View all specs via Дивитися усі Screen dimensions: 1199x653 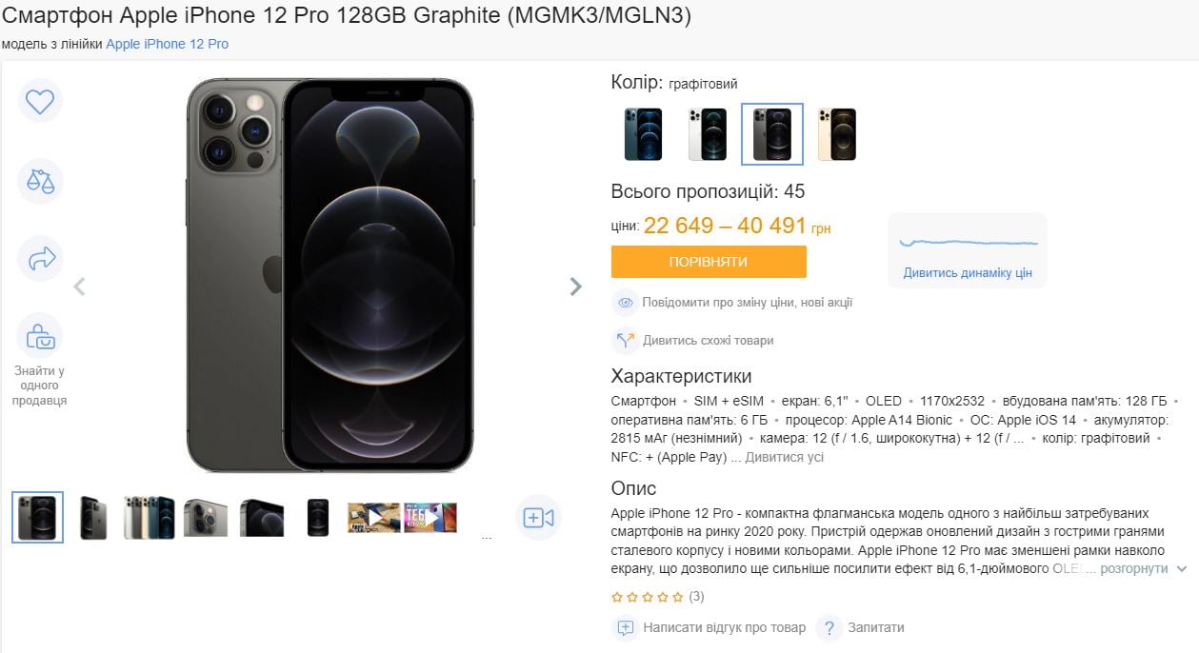click(x=784, y=457)
